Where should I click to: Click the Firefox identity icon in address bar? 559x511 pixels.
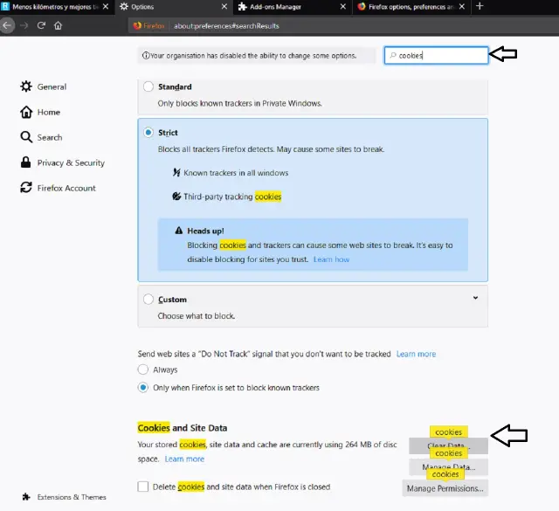(137, 25)
